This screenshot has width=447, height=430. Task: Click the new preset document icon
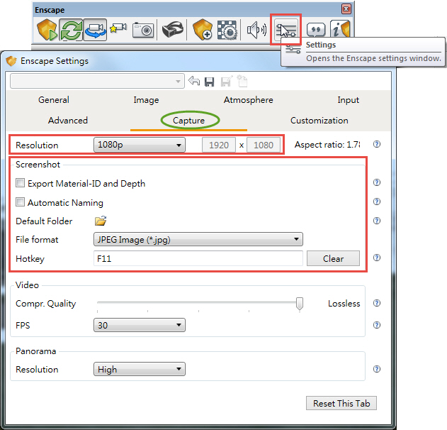tap(242, 81)
